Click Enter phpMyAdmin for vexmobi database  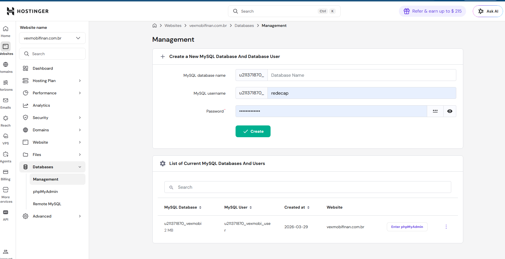tap(407, 227)
